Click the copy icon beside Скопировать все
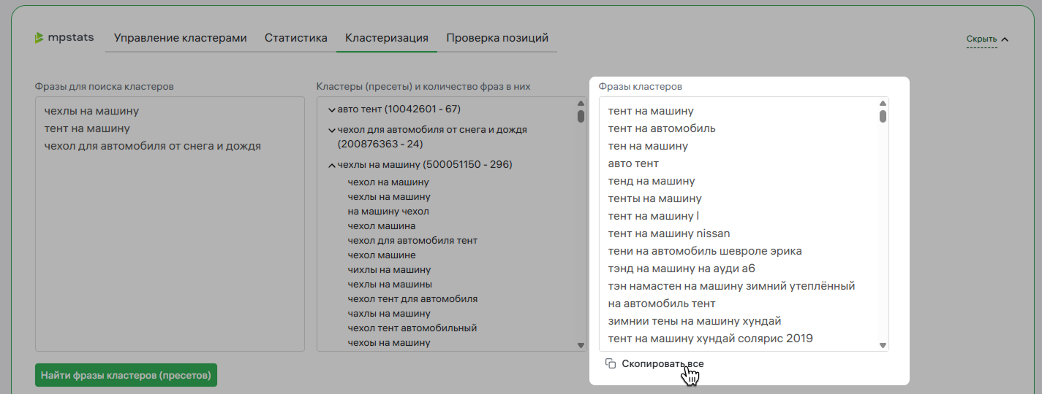This screenshot has height=394, width=1042. (x=611, y=363)
